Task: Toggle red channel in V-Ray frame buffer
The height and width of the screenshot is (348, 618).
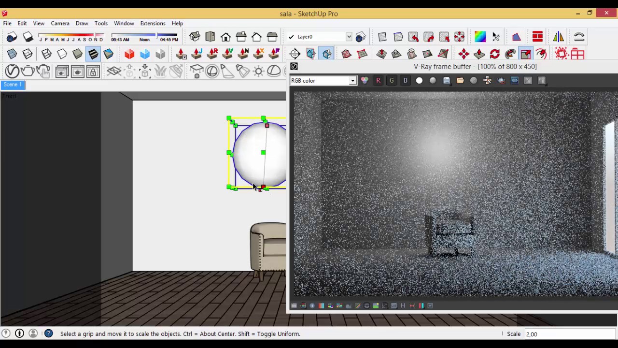Action: click(x=378, y=81)
